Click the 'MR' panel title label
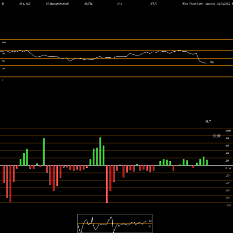This screenshot has width=233, height=233. pyautogui.click(x=208, y=121)
